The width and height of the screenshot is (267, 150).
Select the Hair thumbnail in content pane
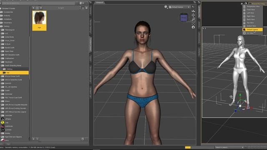(x=39, y=20)
